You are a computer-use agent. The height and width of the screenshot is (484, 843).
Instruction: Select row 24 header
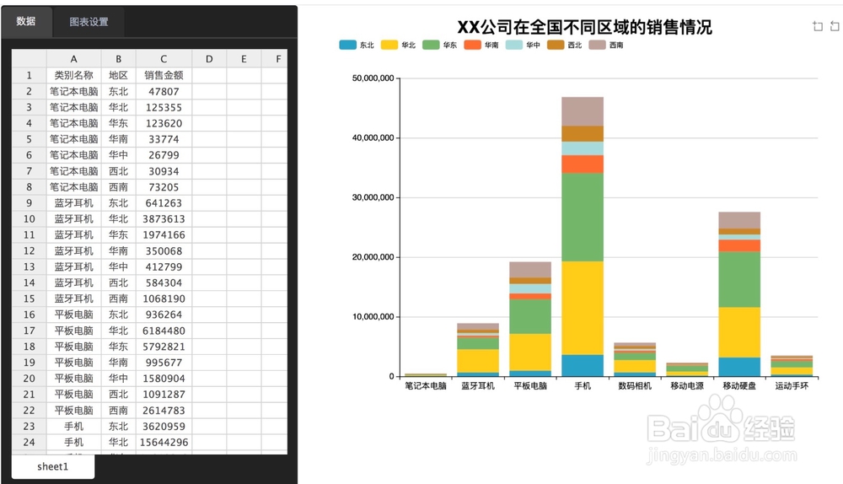(29, 442)
